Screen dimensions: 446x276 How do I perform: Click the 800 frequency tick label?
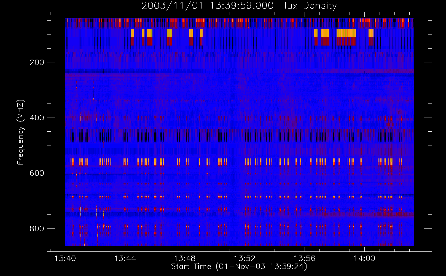37,229
